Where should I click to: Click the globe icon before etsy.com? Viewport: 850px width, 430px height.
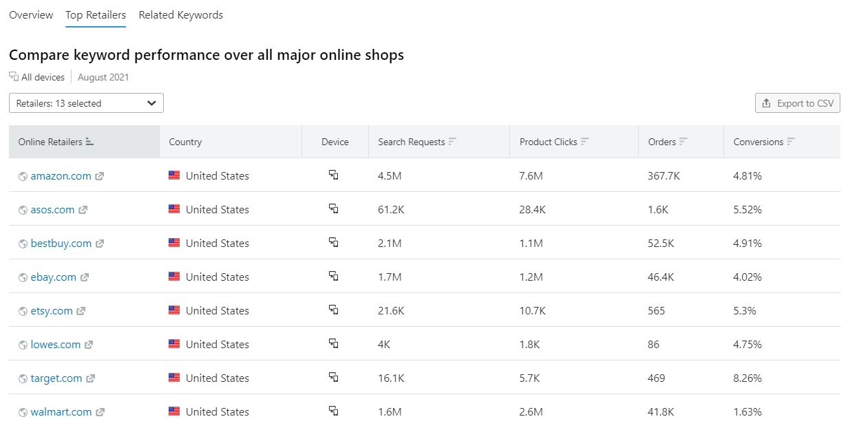[x=23, y=311]
